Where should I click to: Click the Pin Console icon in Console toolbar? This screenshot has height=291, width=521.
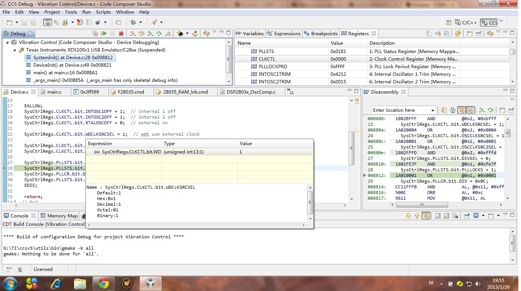[467, 216]
